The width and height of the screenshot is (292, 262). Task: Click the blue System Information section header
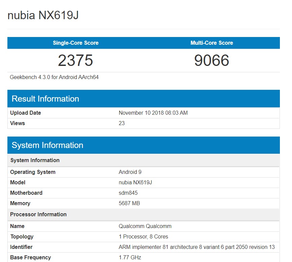144,145
